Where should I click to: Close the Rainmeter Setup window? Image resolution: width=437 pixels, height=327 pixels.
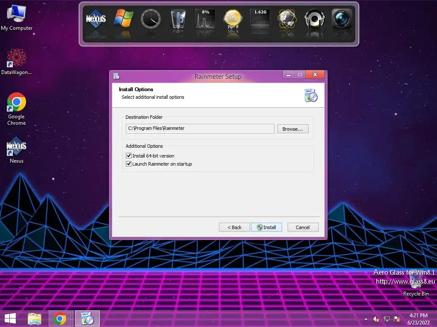coord(315,75)
